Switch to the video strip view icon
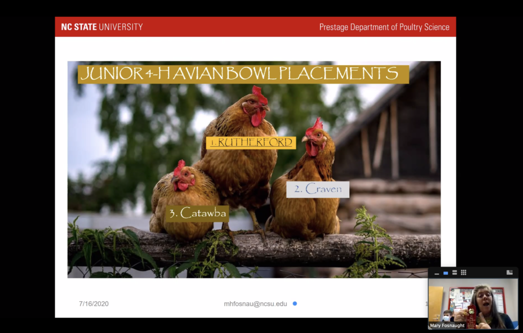The image size is (523, 333). pyautogui.click(x=455, y=273)
